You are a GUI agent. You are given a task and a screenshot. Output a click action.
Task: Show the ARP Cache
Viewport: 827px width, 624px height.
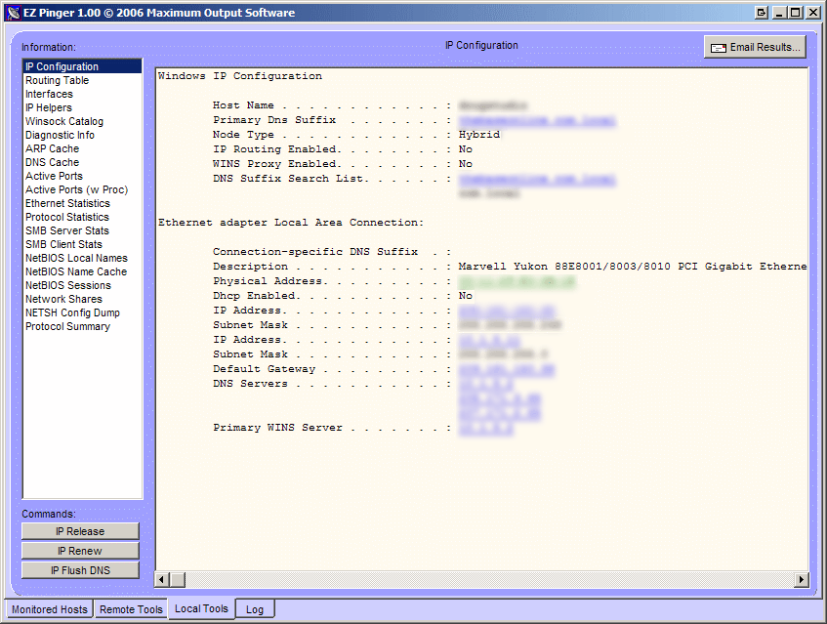[82, 148]
